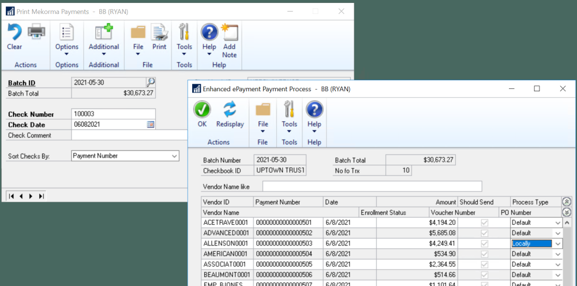
Task: Click the Print document icon in File group
Action: click(159, 32)
